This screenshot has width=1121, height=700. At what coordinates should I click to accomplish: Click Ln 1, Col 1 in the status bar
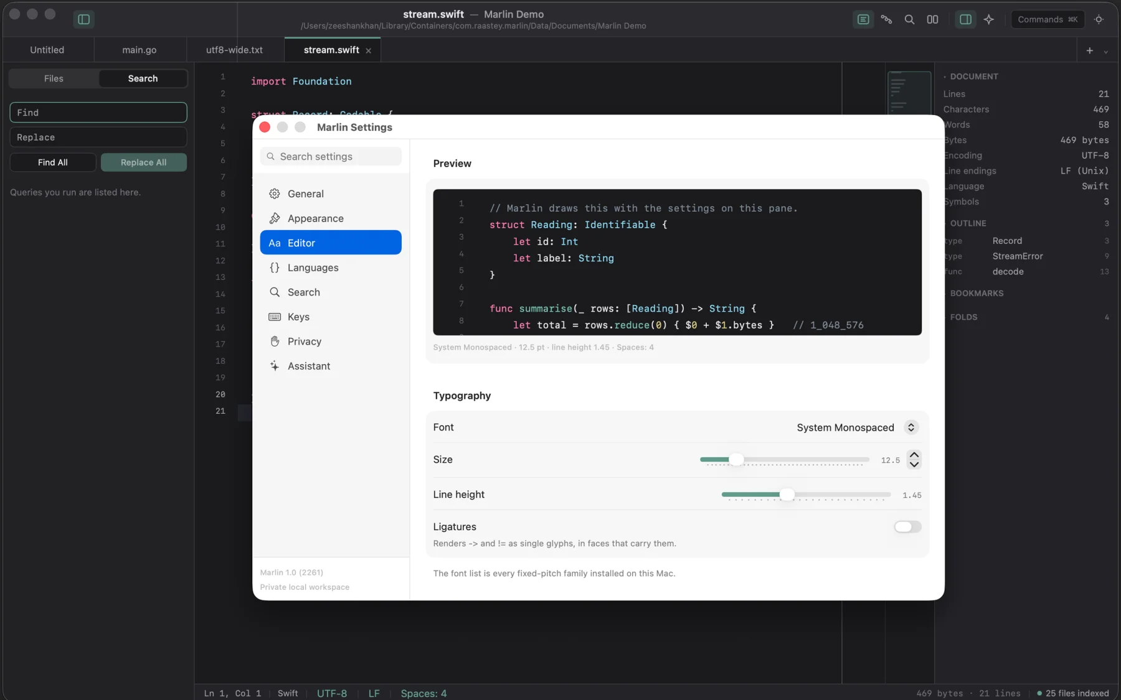232,693
